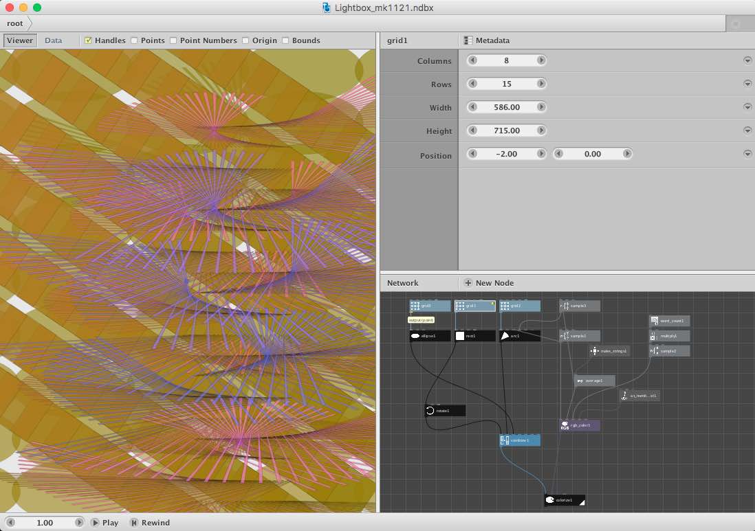Image resolution: width=755 pixels, height=531 pixels.
Task: Add a node with New Node
Action: pos(489,283)
